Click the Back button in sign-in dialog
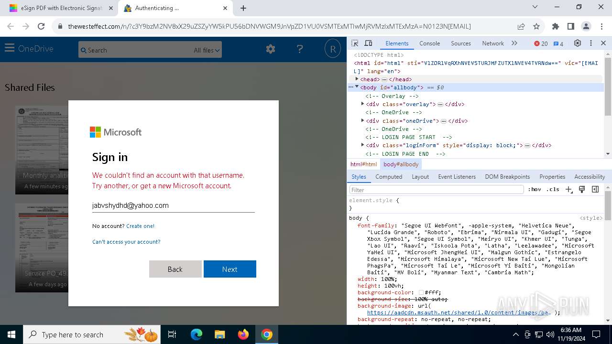 175,269
